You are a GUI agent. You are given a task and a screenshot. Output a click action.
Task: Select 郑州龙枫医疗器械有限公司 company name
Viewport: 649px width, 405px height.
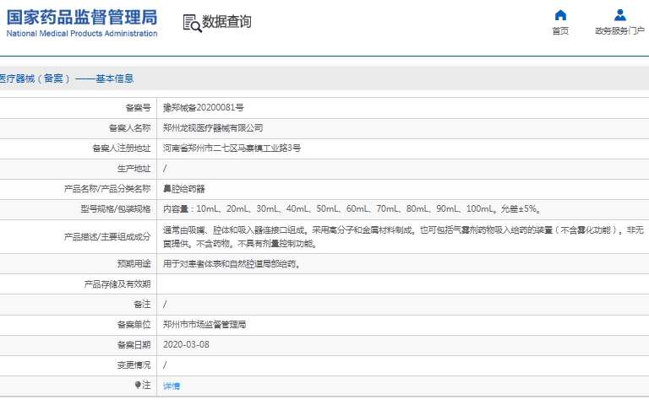coord(213,127)
